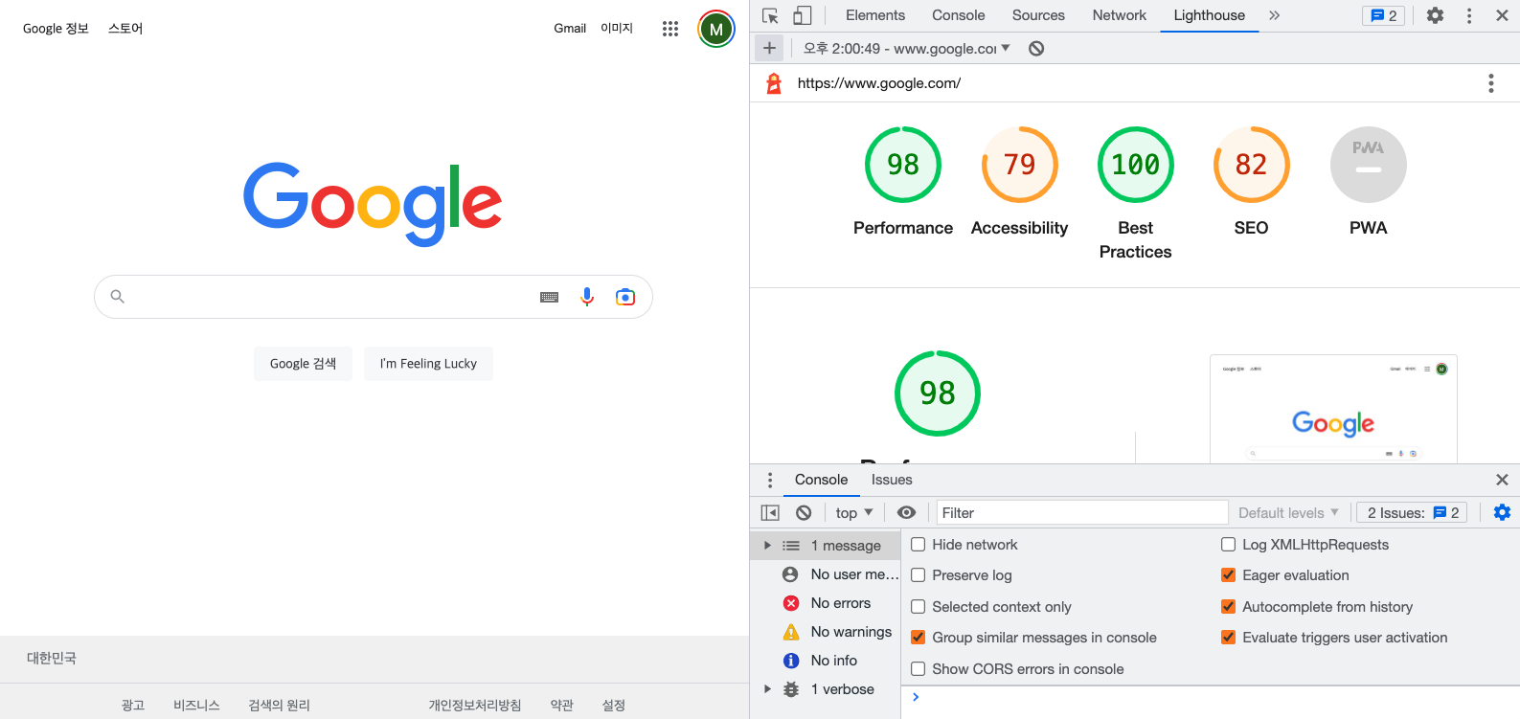
Task: Open the top context dropdown
Action: (x=853, y=513)
